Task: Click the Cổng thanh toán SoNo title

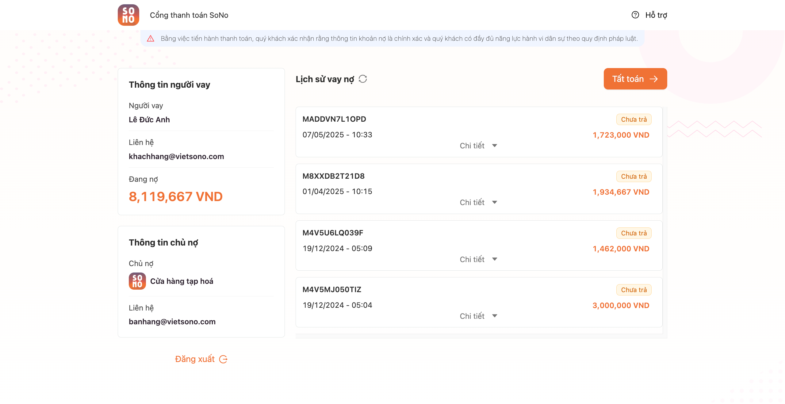Action: pos(189,15)
